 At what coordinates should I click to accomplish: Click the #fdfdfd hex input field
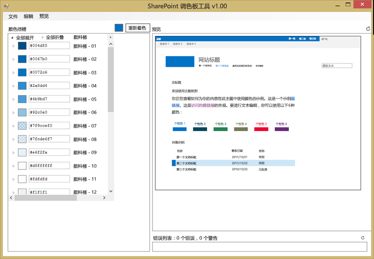[50, 179]
